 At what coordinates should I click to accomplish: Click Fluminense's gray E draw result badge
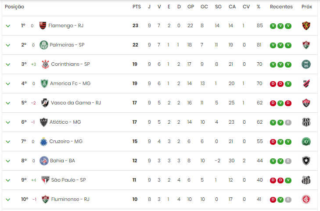tap(288, 200)
